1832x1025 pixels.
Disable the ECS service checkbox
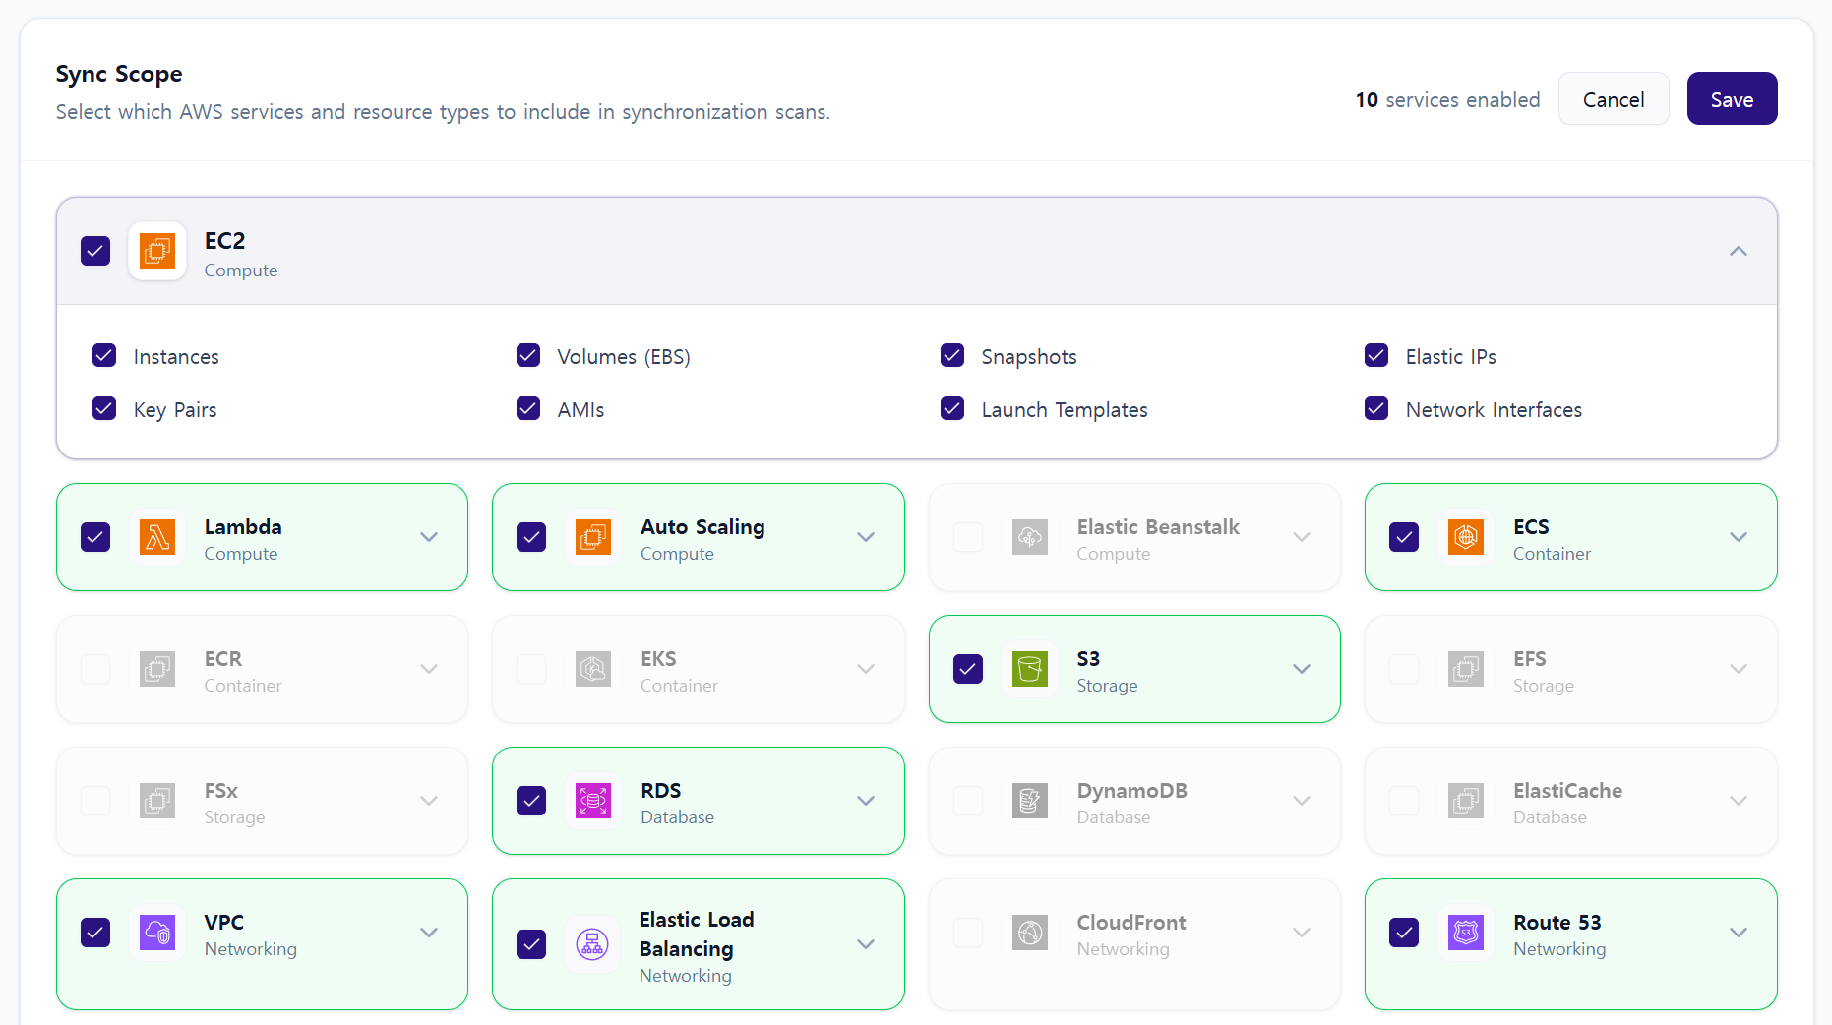coord(1404,537)
